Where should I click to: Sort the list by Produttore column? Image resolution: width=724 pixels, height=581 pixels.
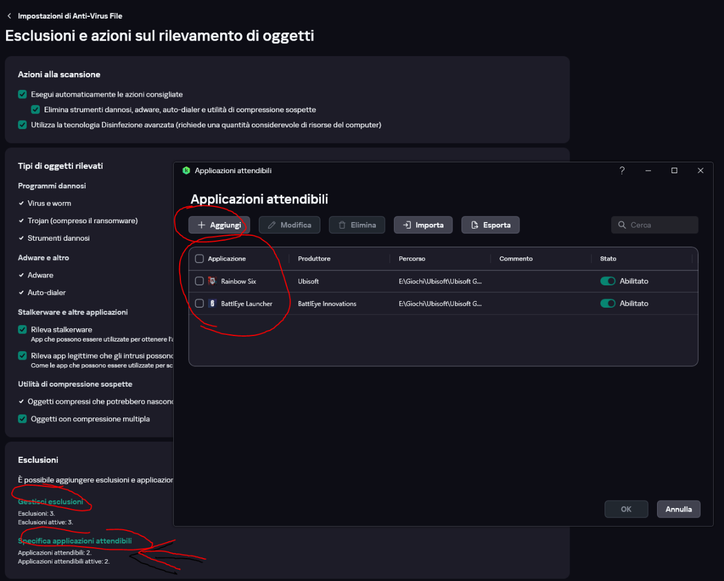tap(314, 259)
